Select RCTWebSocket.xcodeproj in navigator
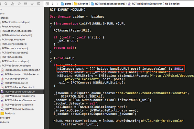Viewport: 194px width, 129px height. (16, 65)
